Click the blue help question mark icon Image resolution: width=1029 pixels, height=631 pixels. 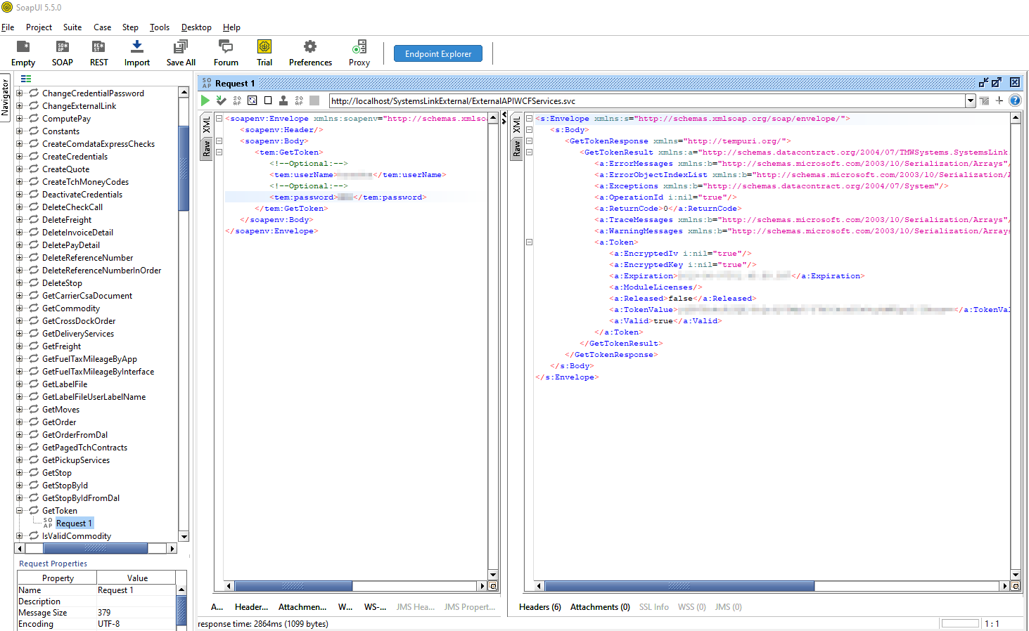[x=1015, y=100]
